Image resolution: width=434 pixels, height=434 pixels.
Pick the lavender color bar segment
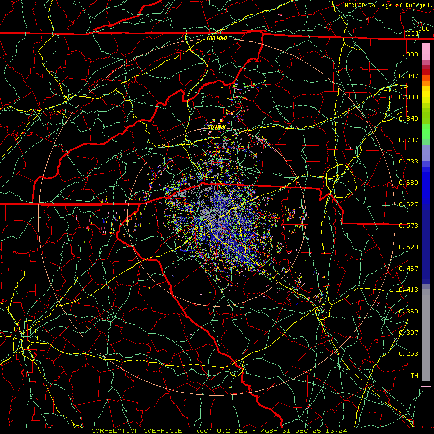pos(426,153)
